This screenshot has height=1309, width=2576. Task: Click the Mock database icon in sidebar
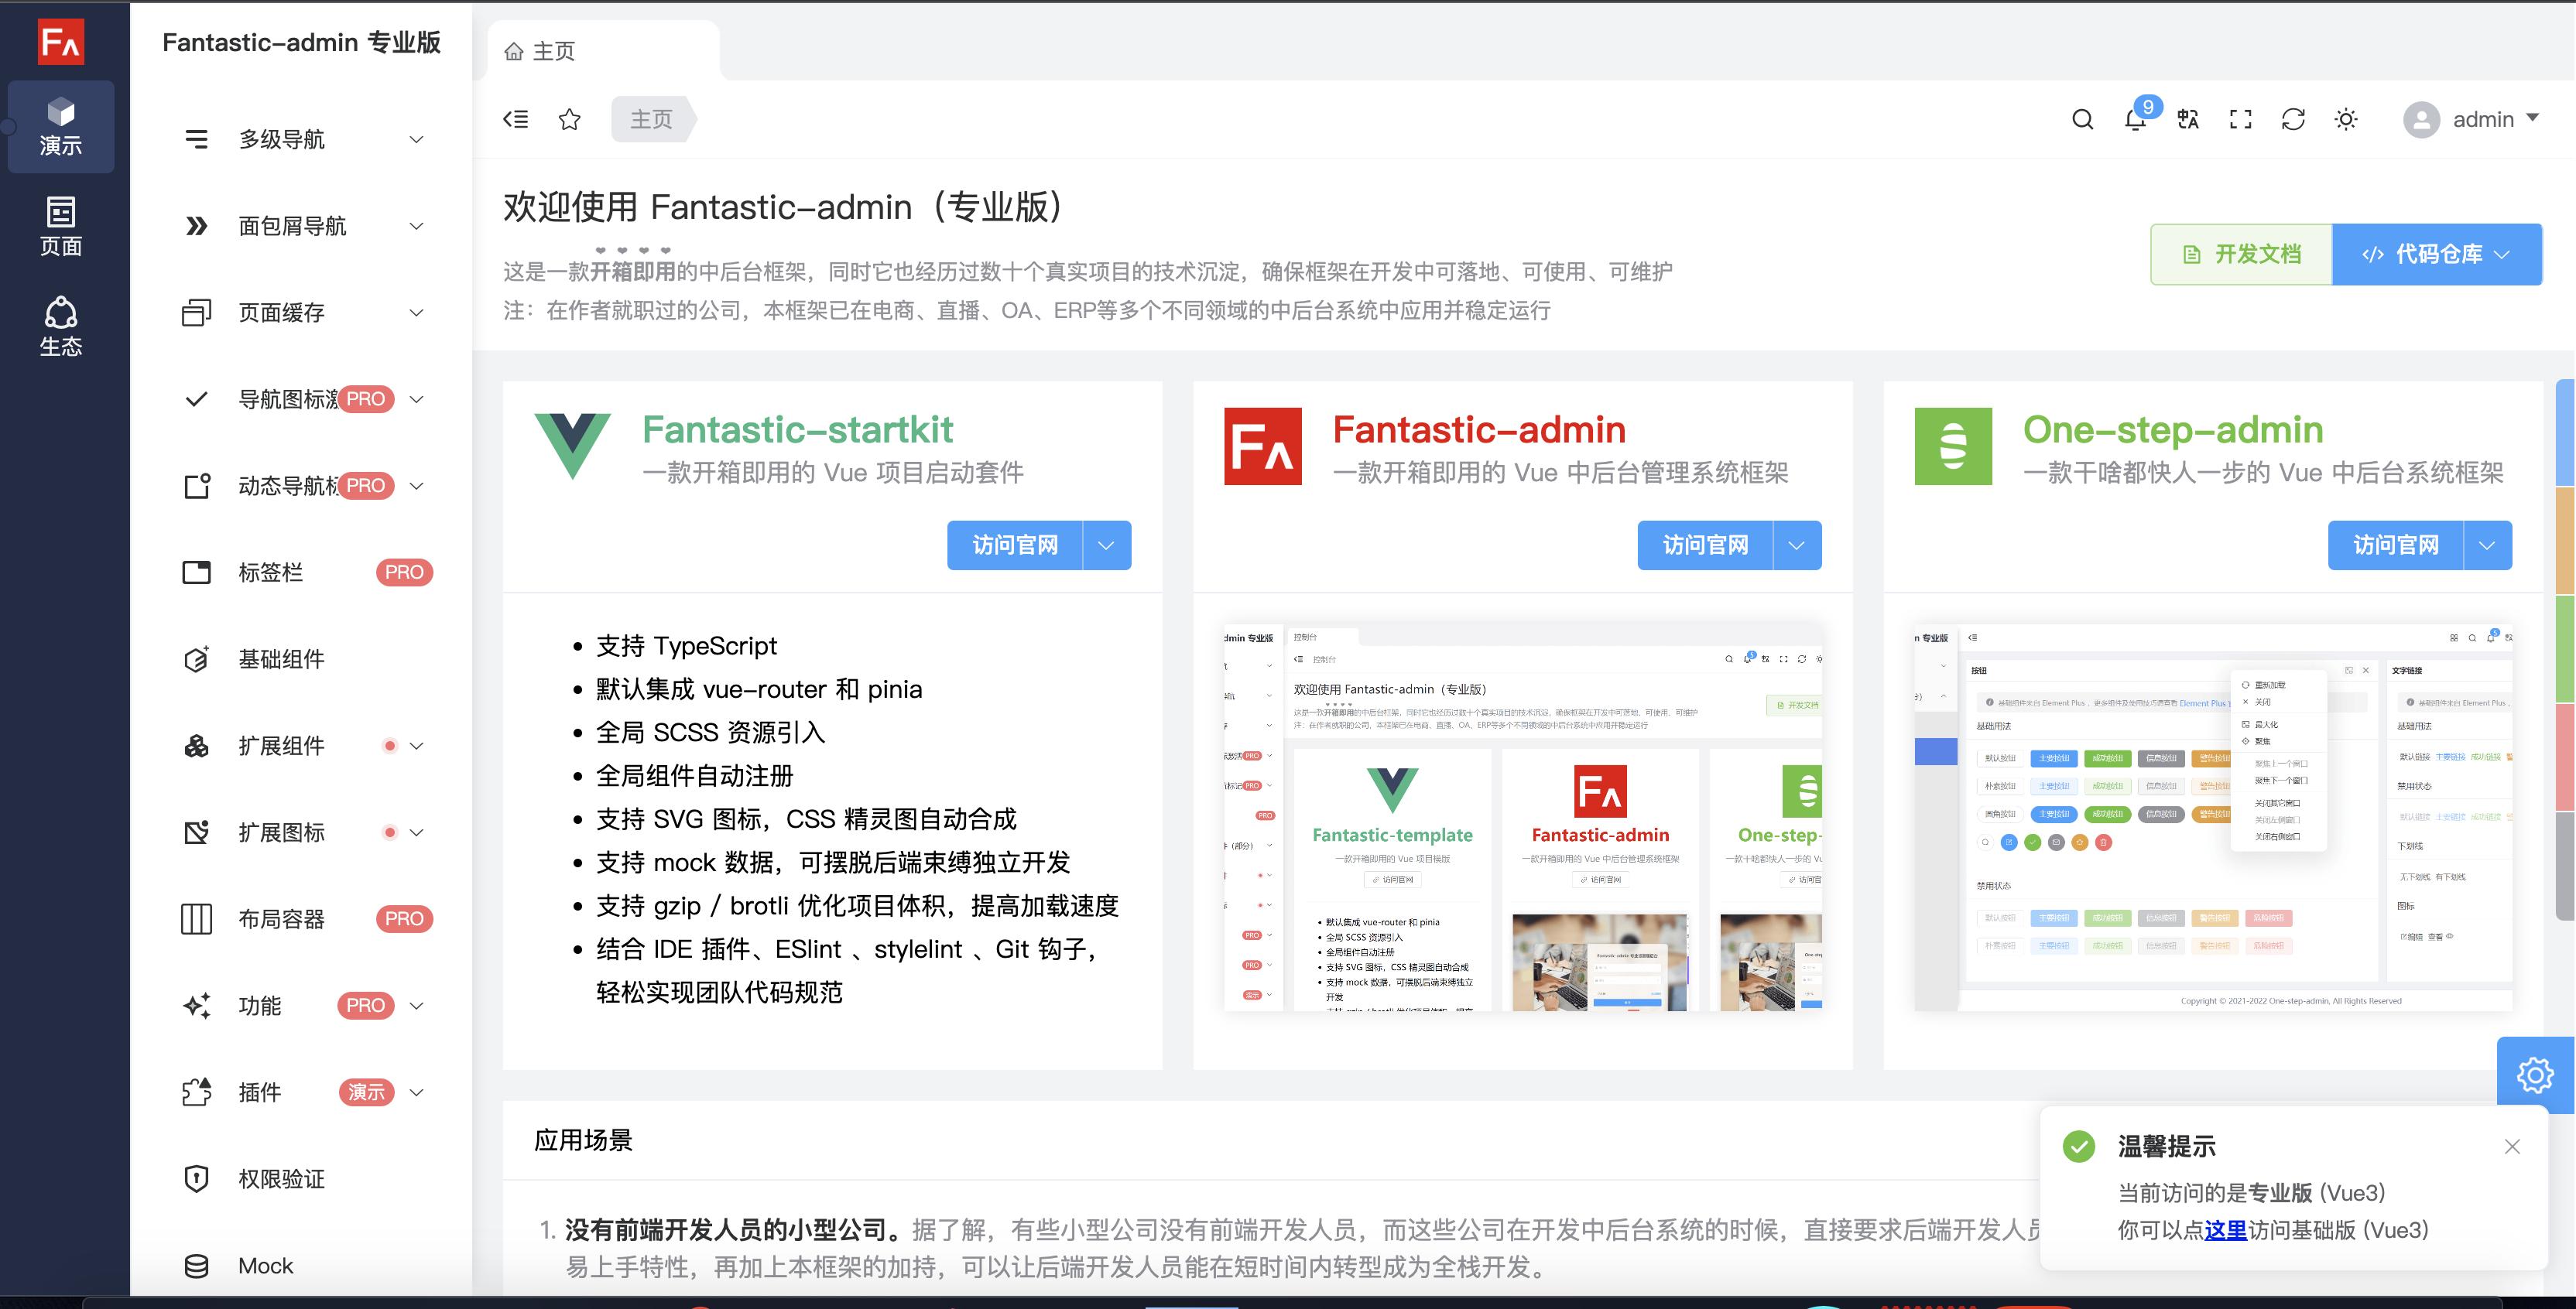[197, 1265]
